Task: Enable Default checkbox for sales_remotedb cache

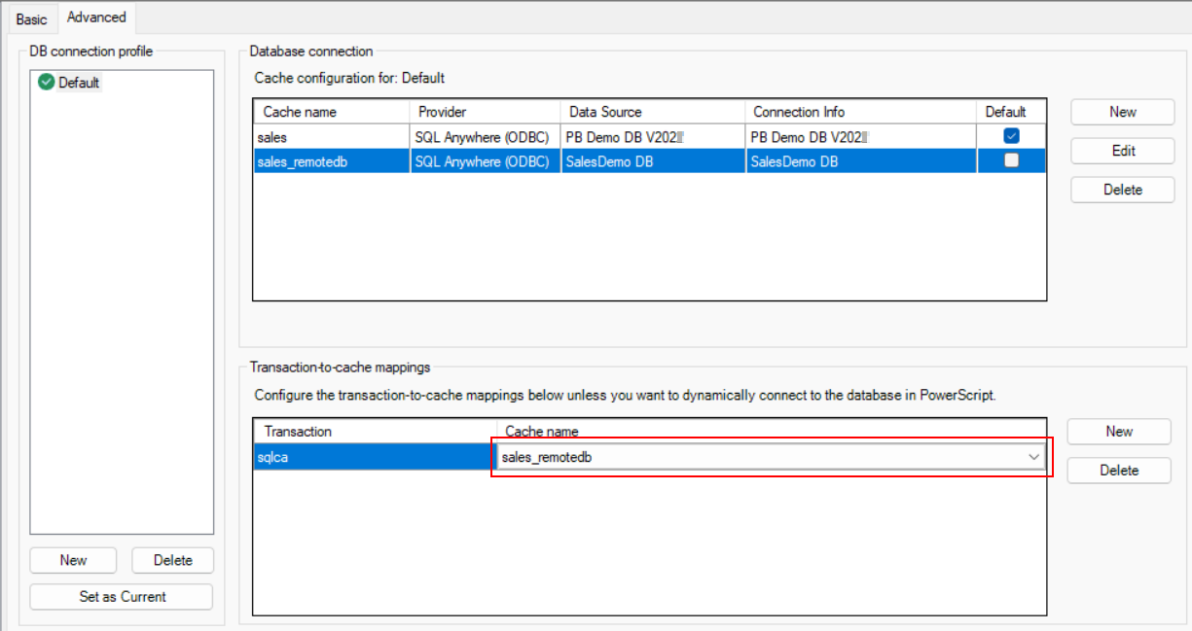Action: [1011, 161]
